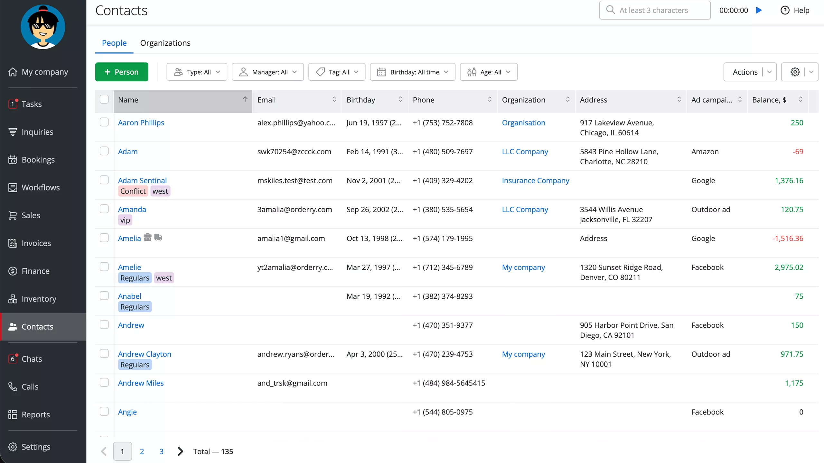This screenshot has height=463, width=824.
Task: Open the Reports menu entry
Action: coord(35,414)
